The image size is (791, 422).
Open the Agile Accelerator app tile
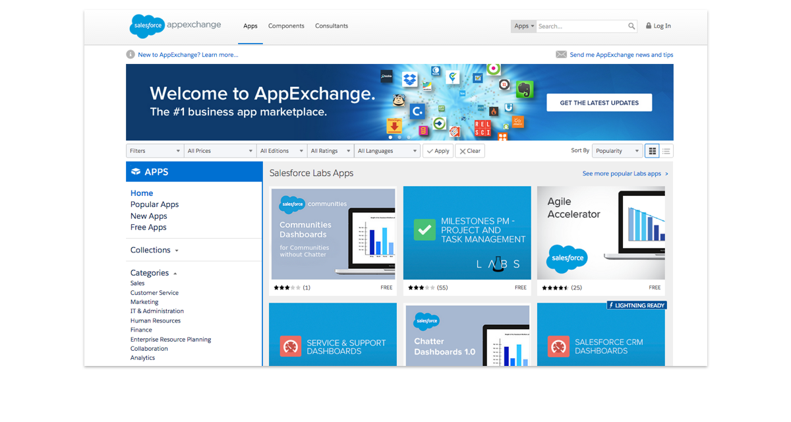(601, 233)
